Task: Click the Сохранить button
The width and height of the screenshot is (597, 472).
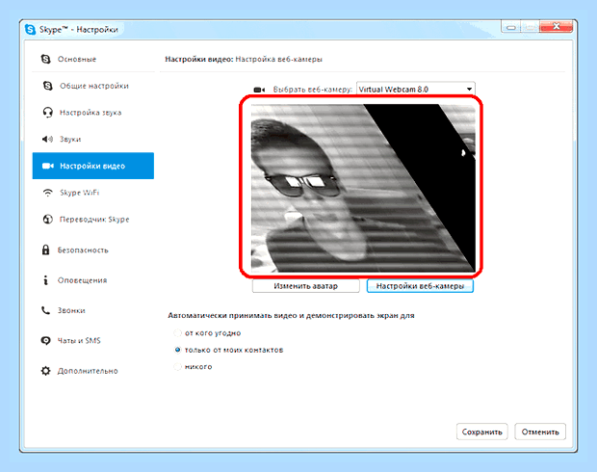Action: point(482,432)
